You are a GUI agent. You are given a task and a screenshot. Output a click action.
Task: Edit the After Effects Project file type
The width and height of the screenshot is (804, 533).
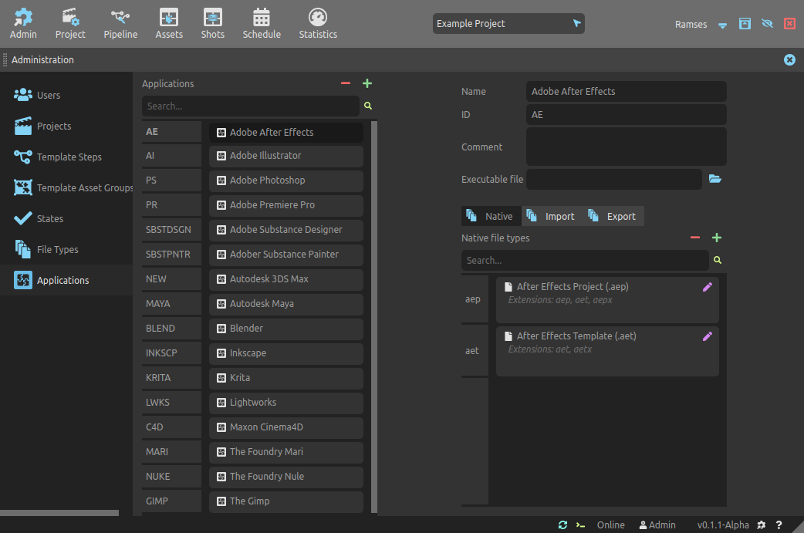(x=708, y=287)
